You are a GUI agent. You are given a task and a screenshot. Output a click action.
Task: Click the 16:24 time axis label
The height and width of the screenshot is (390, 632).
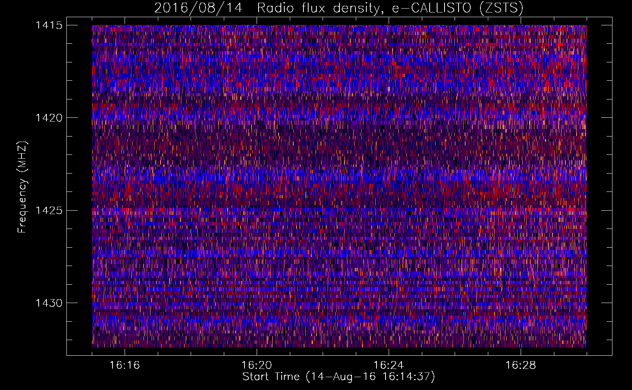389,365
